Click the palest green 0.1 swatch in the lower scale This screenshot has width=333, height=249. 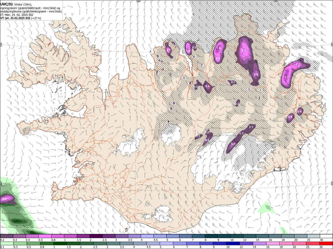(7, 243)
